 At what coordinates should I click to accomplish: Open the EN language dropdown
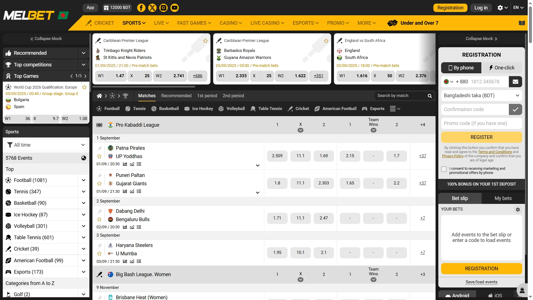tap(518, 7)
